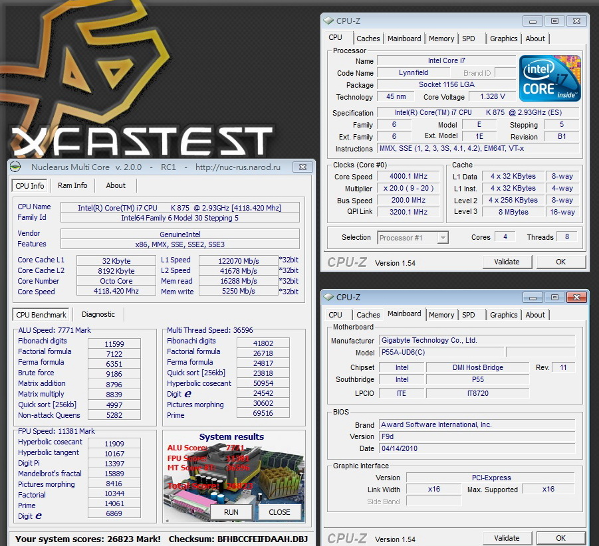Click the CPU-Z icon on the Mainboard window
This screenshot has height=546, width=599.
(x=327, y=297)
